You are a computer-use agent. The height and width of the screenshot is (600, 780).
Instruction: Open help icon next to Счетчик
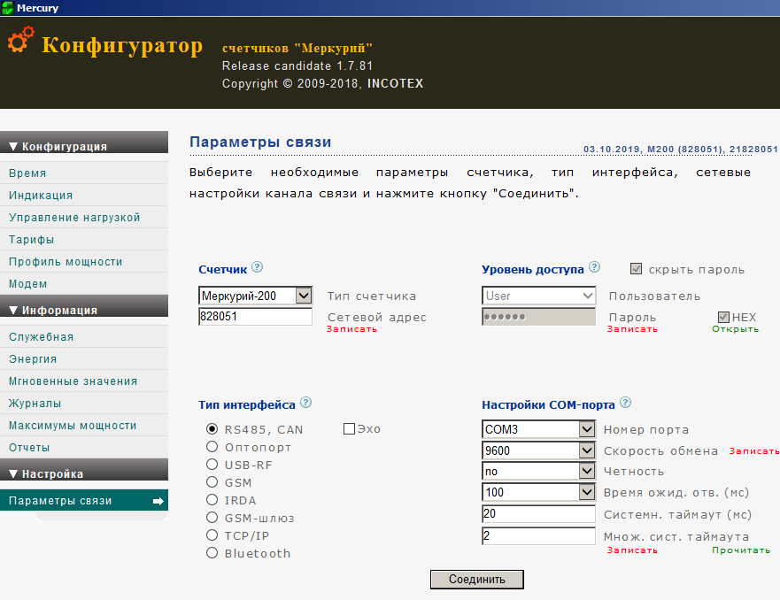point(257,267)
